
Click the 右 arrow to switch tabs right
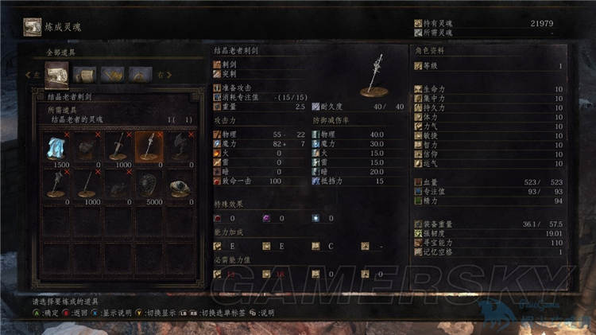(x=164, y=75)
